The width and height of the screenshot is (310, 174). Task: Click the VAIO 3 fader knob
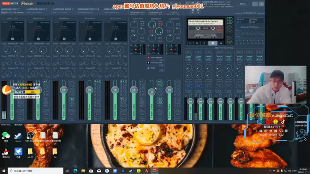(x=169, y=90)
